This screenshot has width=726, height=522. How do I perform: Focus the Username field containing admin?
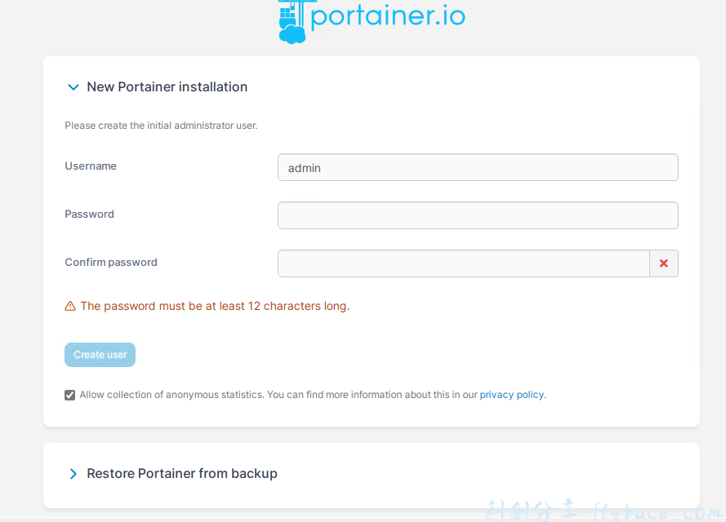pyautogui.click(x=478, y=167)
